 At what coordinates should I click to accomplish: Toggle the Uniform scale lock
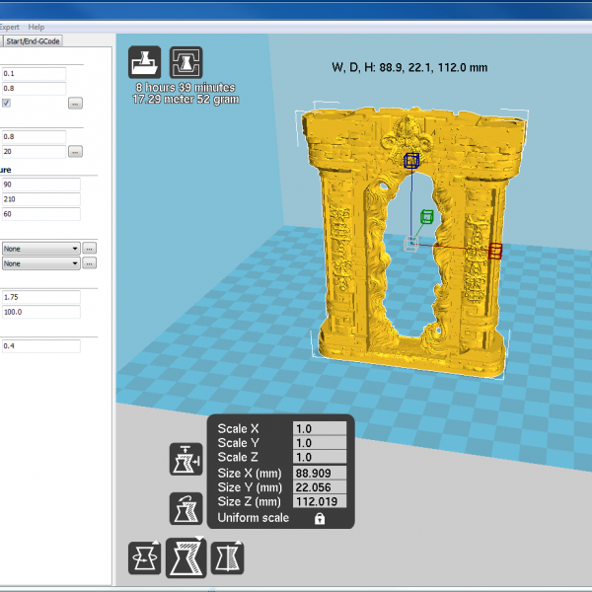pyautogui.click(x=320, y=518)
